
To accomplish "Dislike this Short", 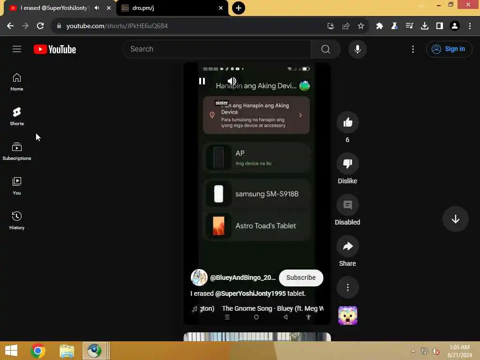I will pos(347,164).
